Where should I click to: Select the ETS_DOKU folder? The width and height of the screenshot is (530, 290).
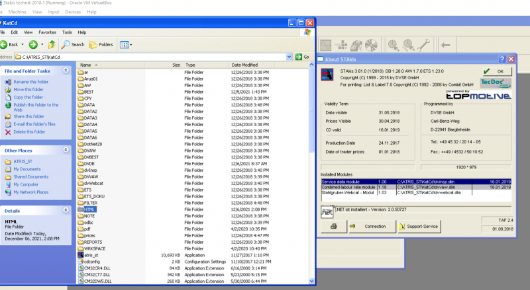[x=91, y=197]
